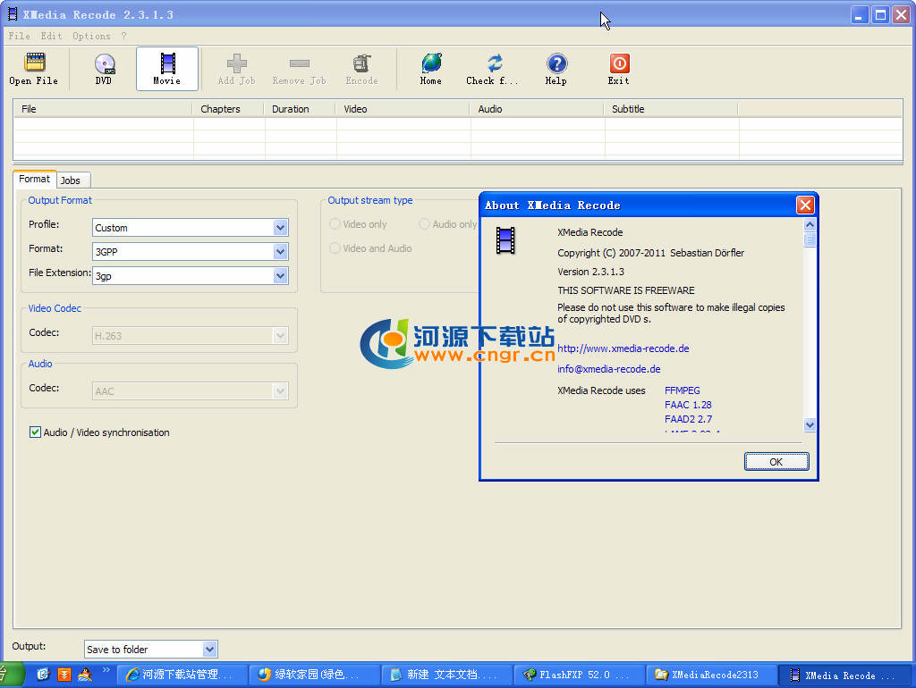Toggle Audio / Video synchronisation checkbox
Screen dimensions: 916x688
[x=36, y=432]
